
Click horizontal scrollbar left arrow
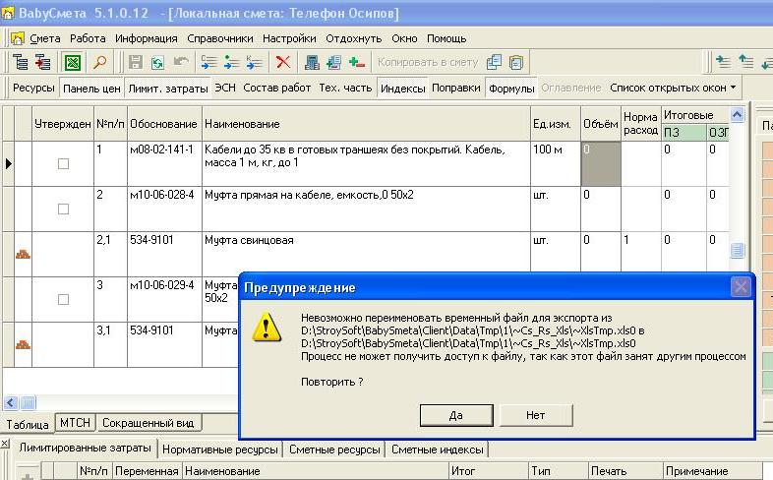pyautogui.click(x=11, y=402)
